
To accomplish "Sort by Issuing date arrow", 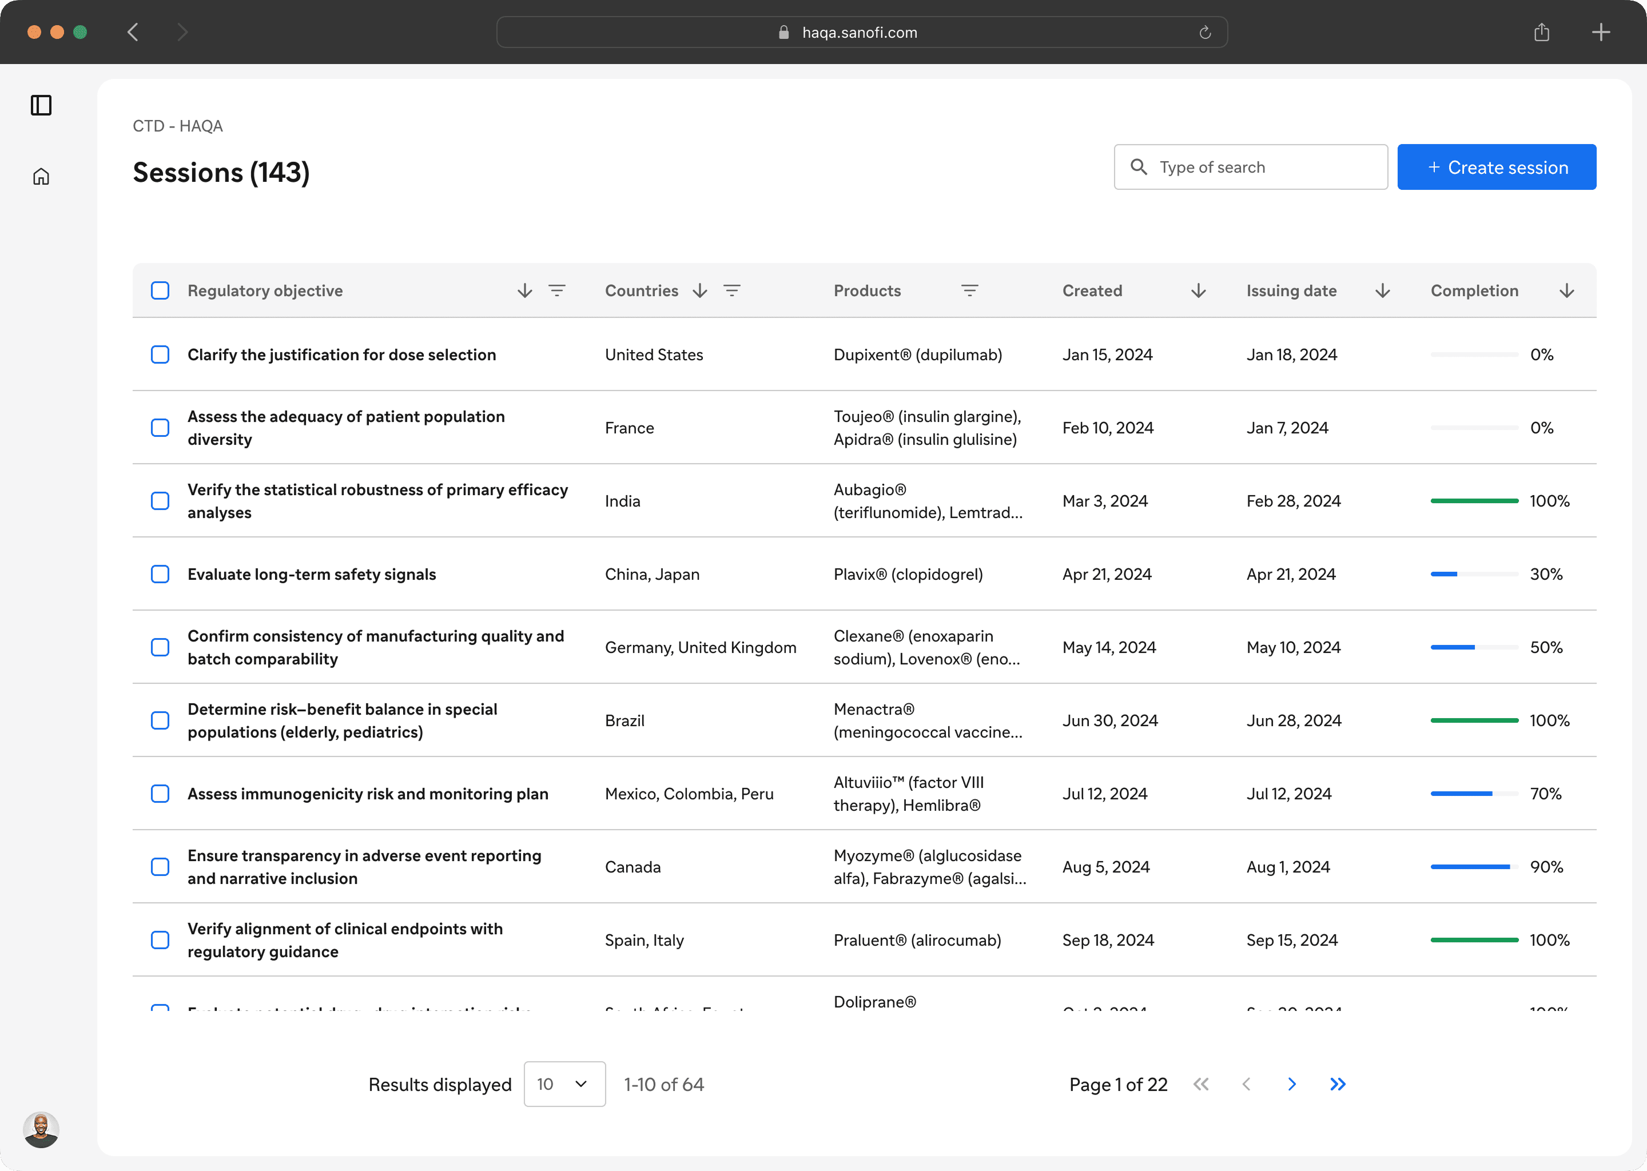I will [1382, 290].
